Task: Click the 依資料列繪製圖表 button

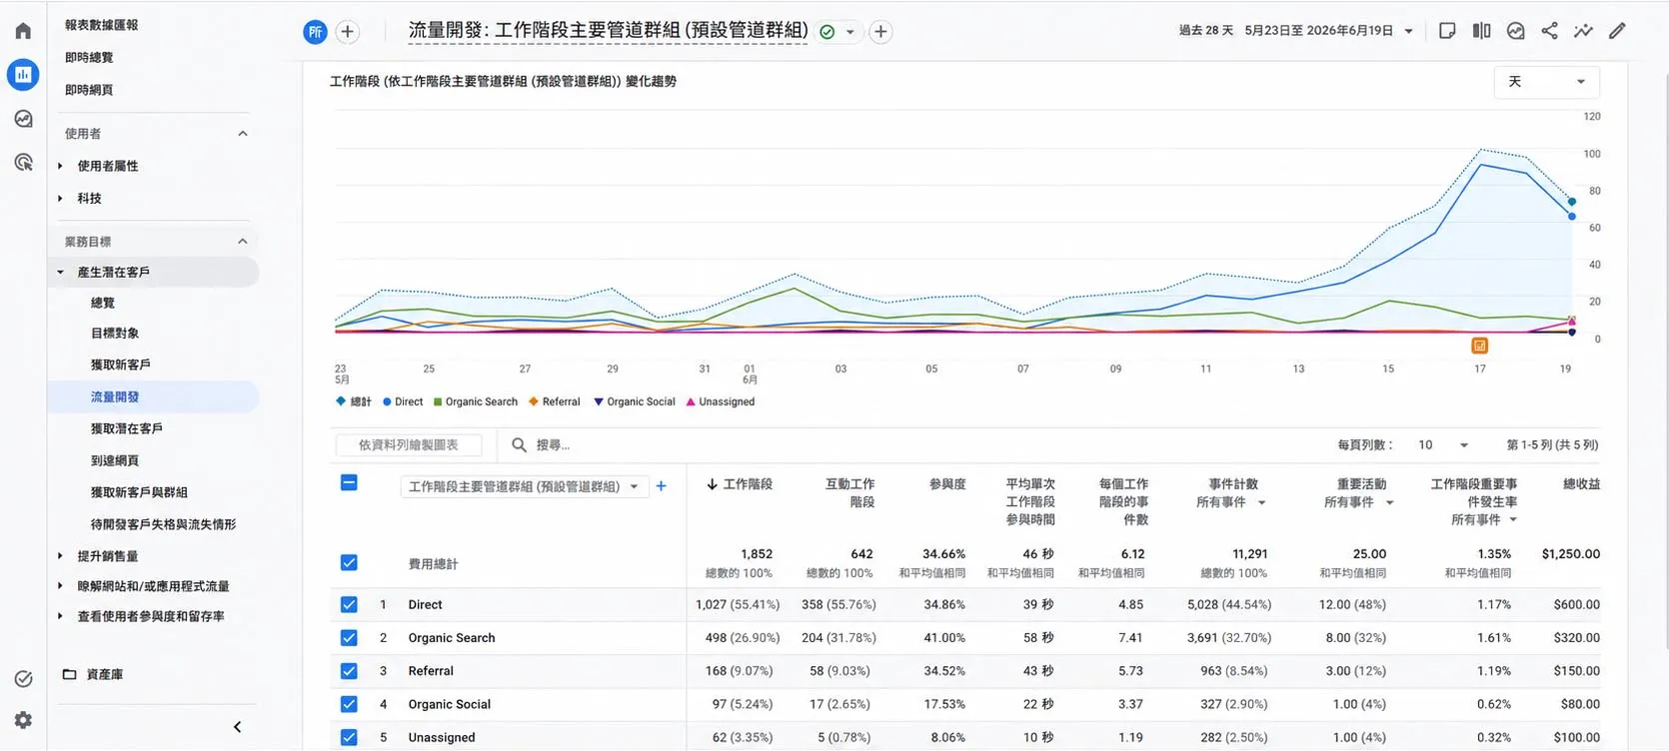Action: (408, 445)
